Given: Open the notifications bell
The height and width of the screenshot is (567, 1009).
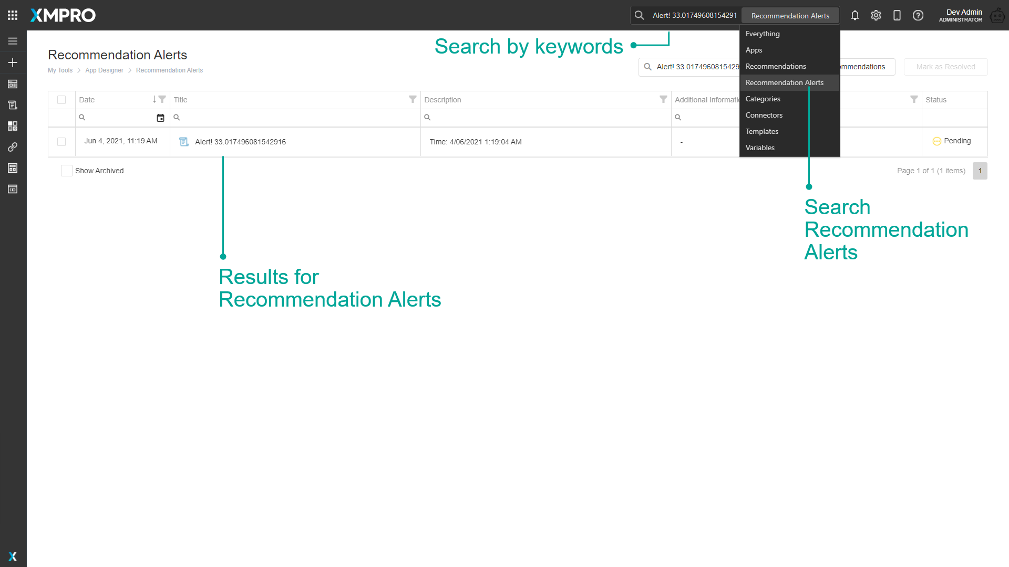Looking at the screenshot, I should [855, 15].
